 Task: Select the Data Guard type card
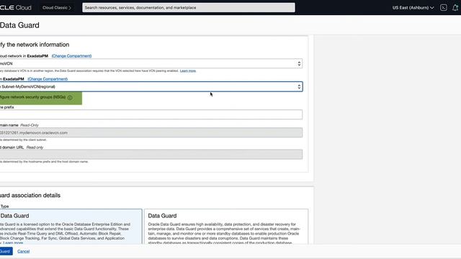coord(226,227)
